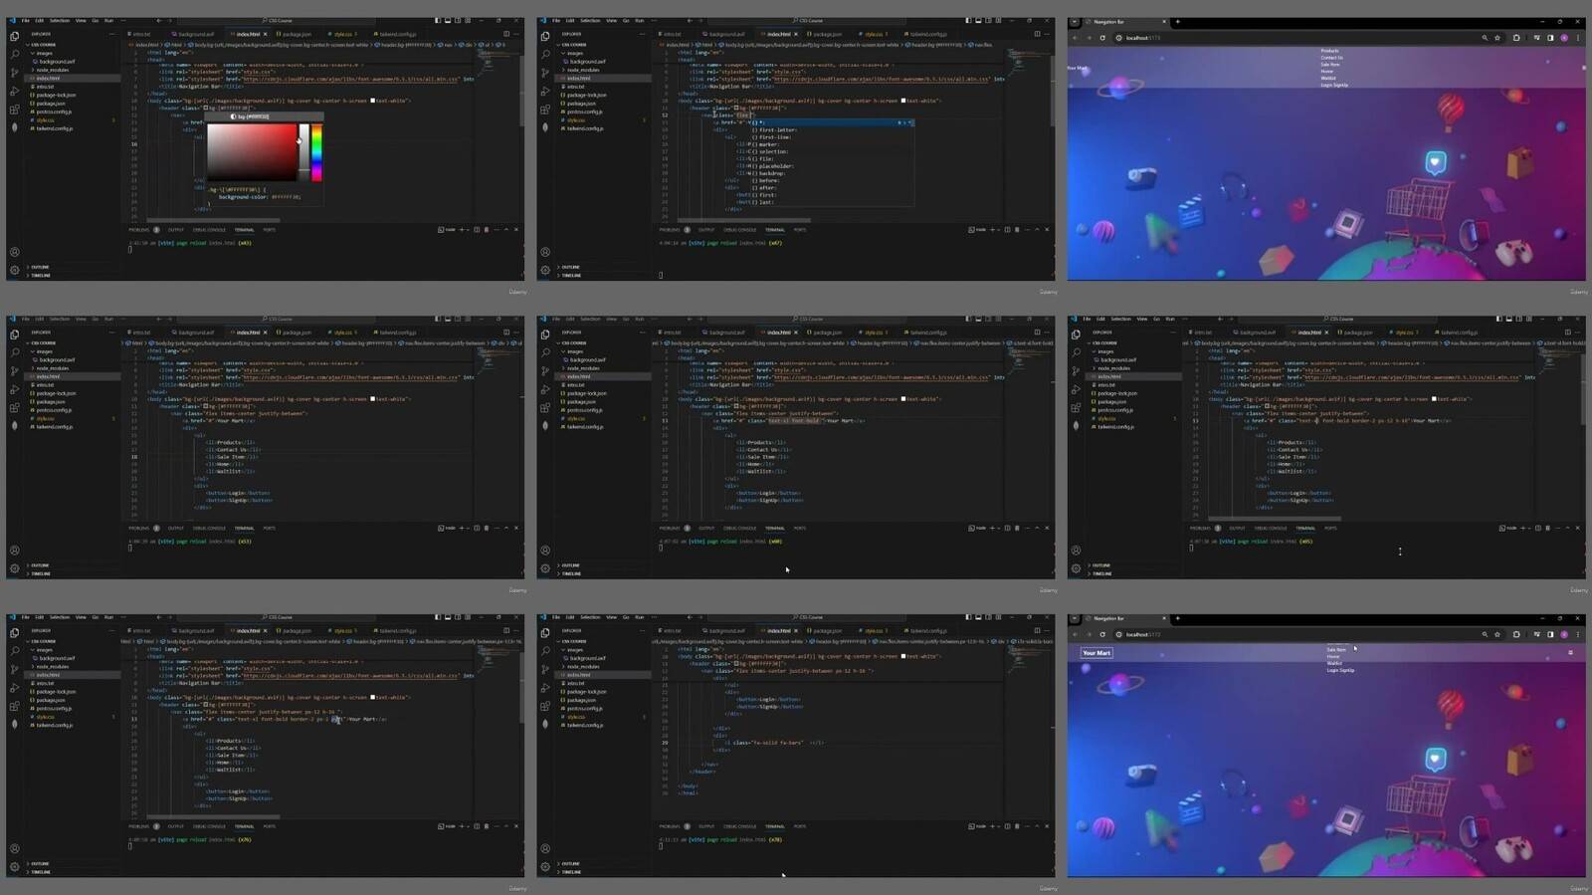Open terminal launch profile dropdown in color-picker frame
This screenshot has width=1592, height=895.
click(469, 230)
